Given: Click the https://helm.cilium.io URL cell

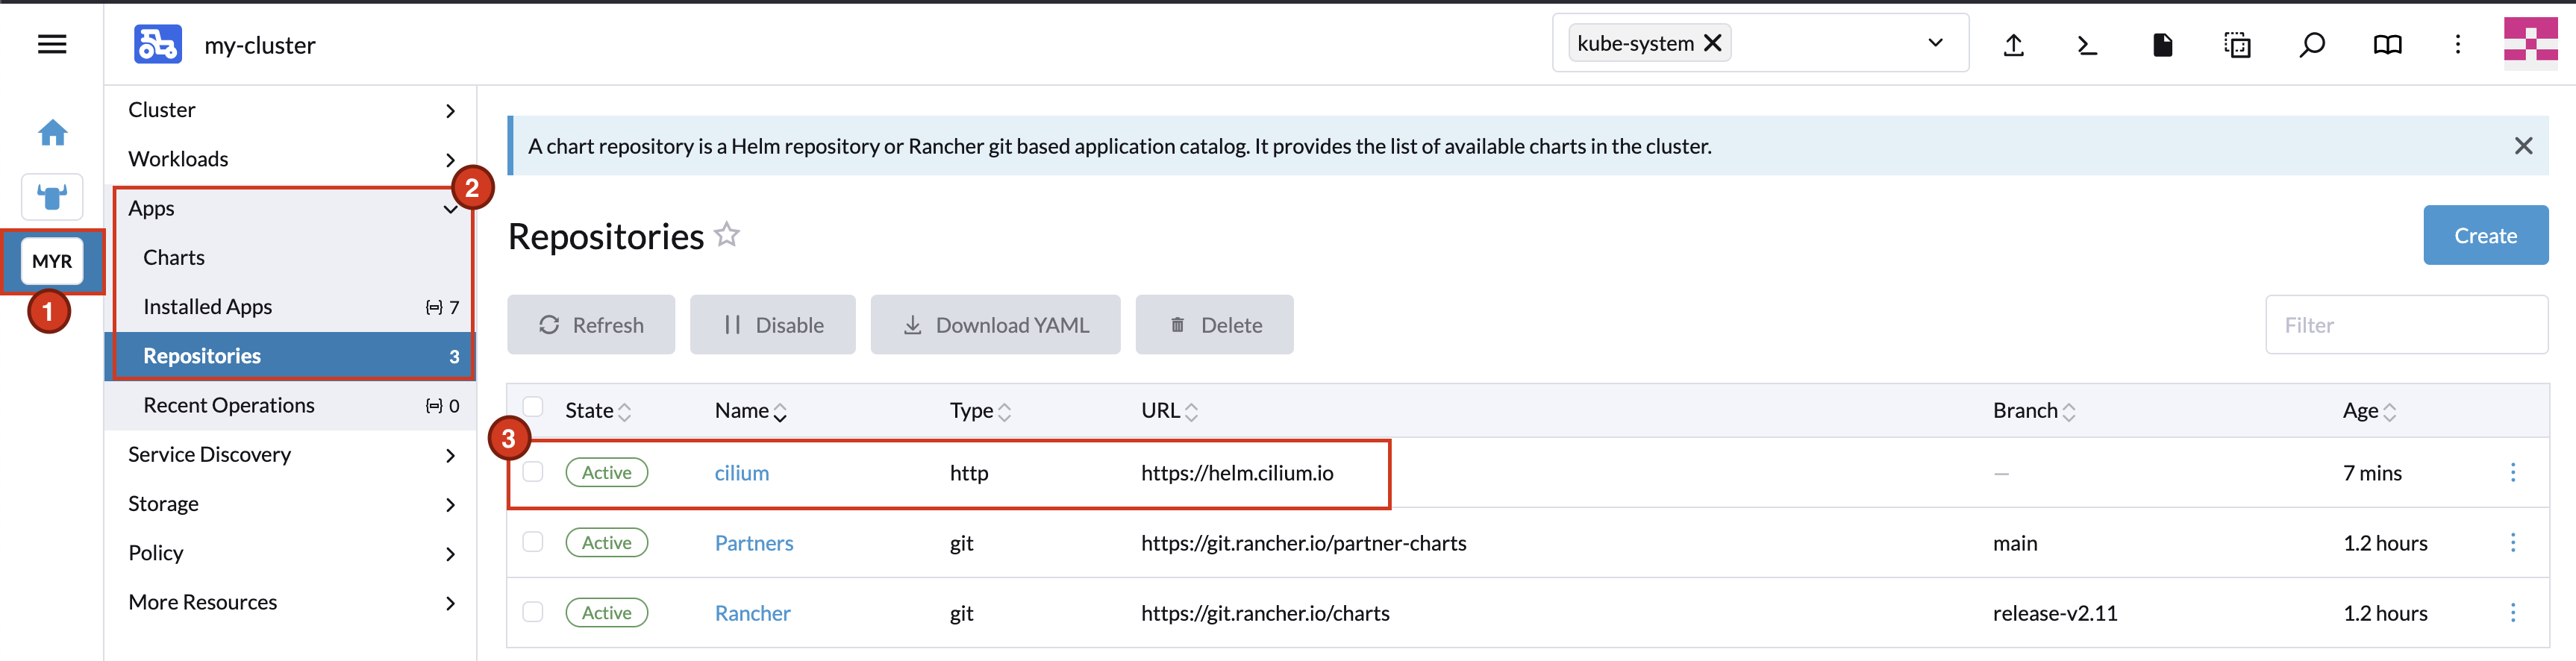Looking at the screenshot, I should click(x=1237, y=473).
